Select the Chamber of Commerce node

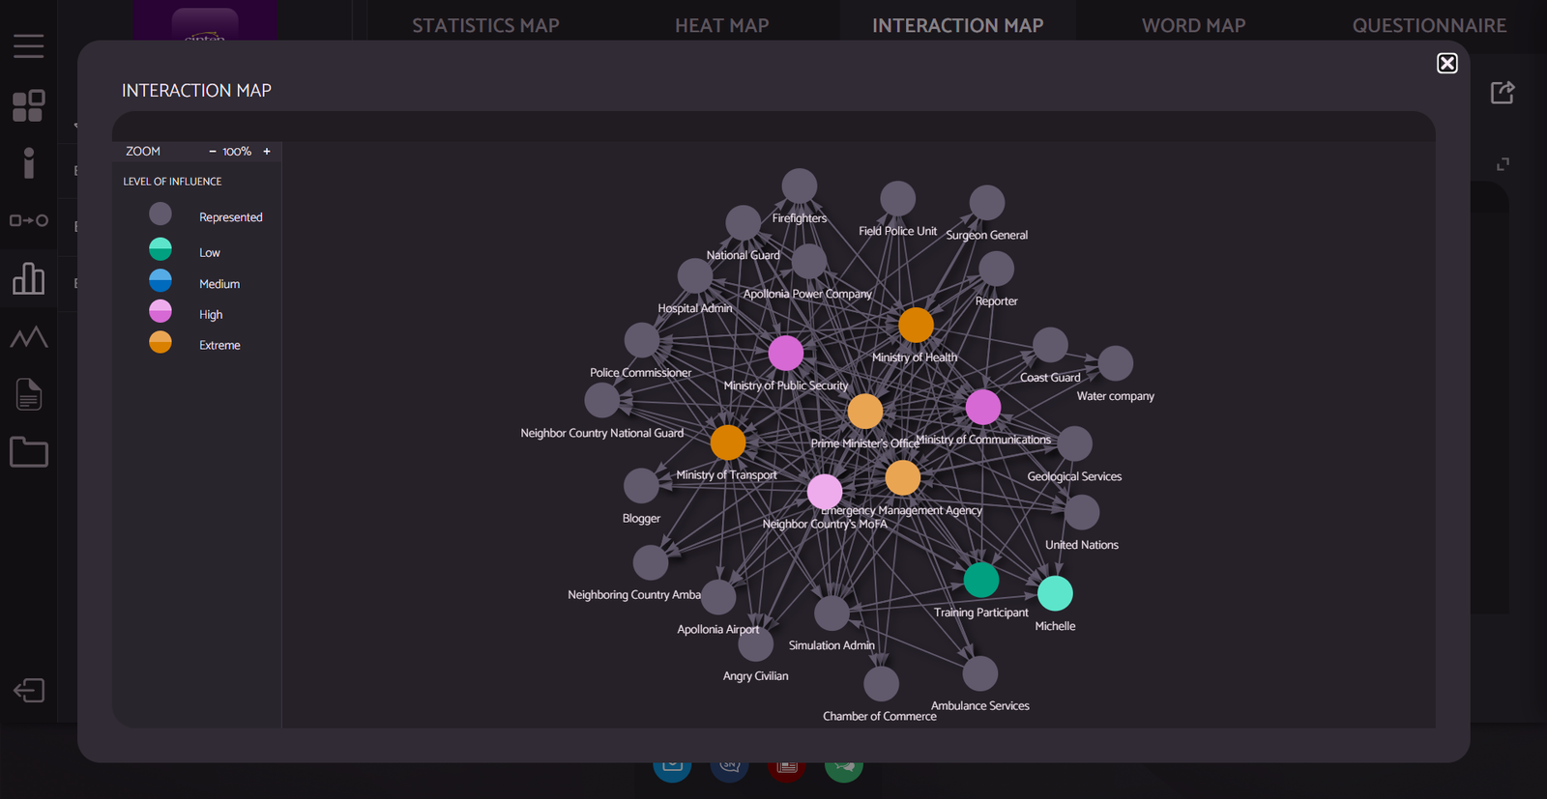881,684
